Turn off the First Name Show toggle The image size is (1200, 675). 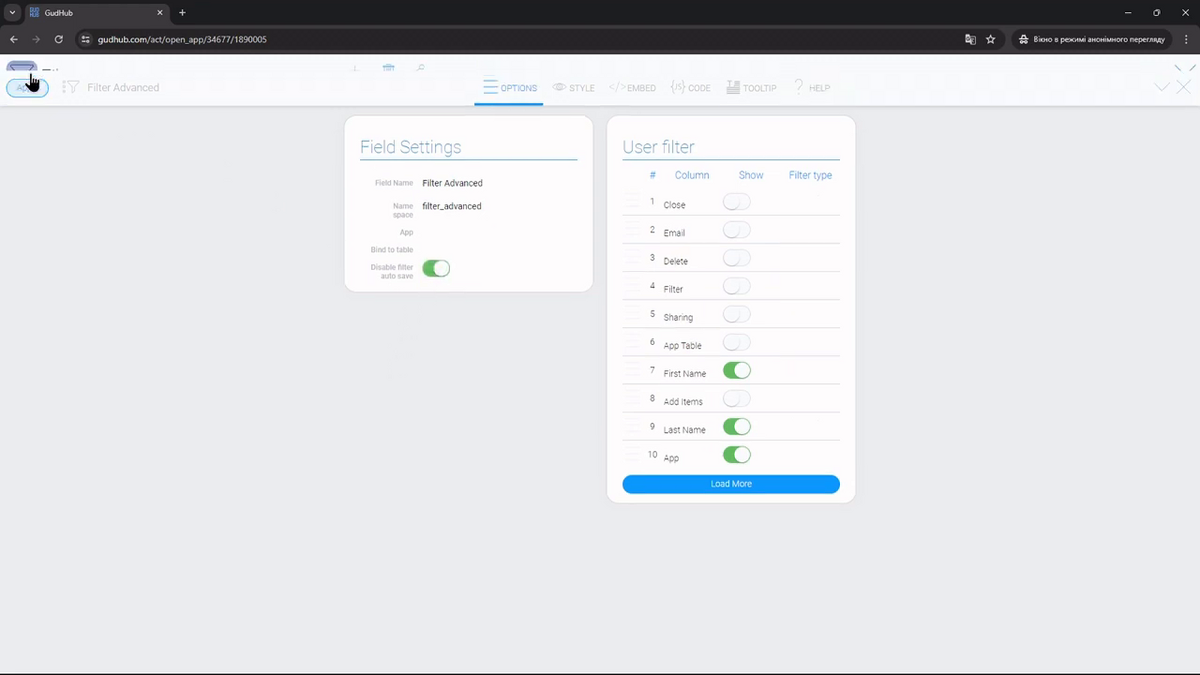[x=736, y=370]
